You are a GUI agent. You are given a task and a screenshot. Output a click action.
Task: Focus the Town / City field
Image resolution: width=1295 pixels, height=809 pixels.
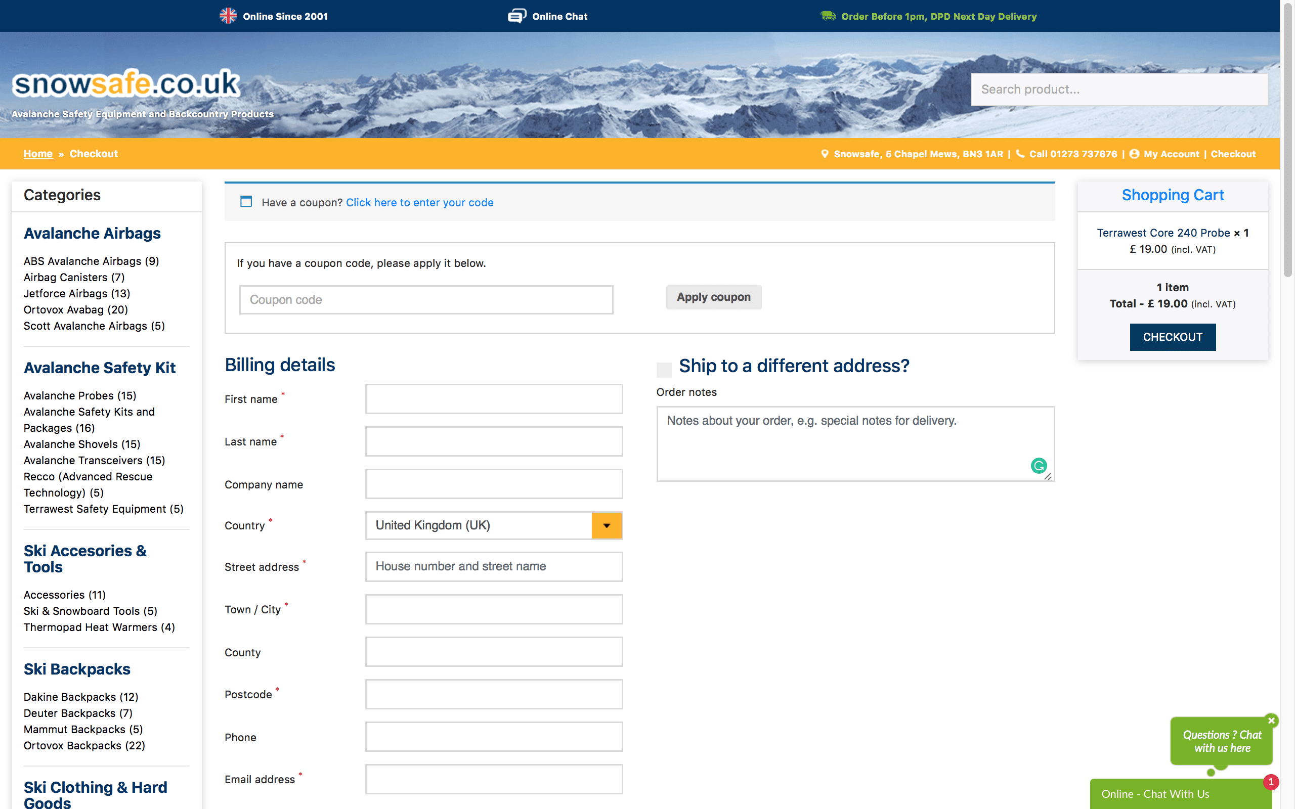[494, 609]
